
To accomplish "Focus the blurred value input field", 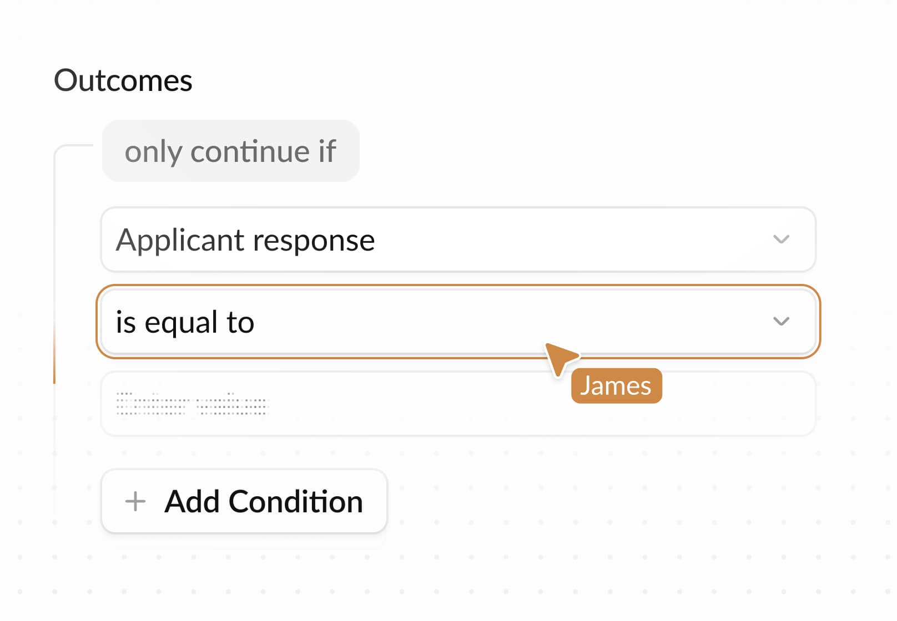I will click(457, 404).
